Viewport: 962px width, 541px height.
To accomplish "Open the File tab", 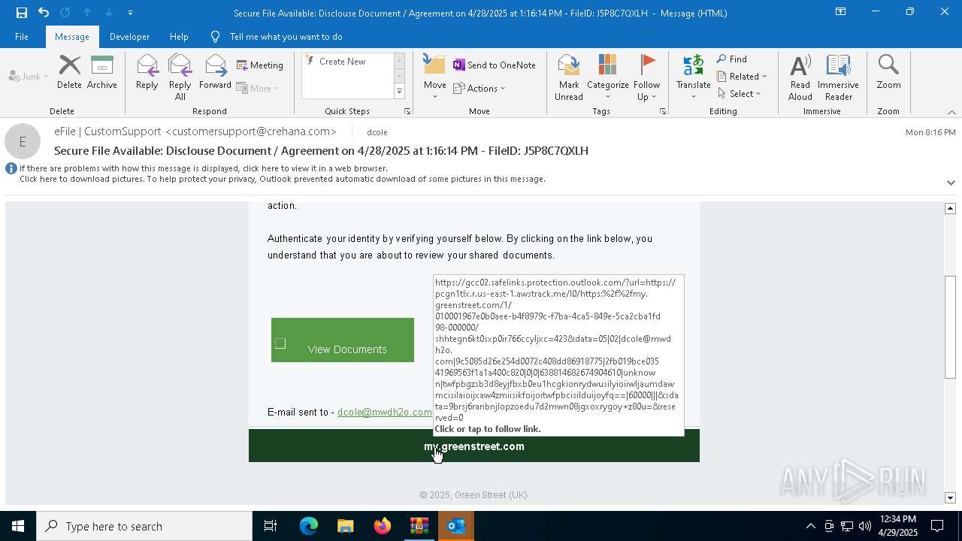I will (22, 37).
